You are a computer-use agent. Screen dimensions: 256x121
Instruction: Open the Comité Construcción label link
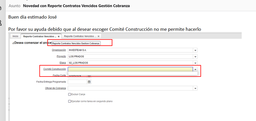[54, 69]
